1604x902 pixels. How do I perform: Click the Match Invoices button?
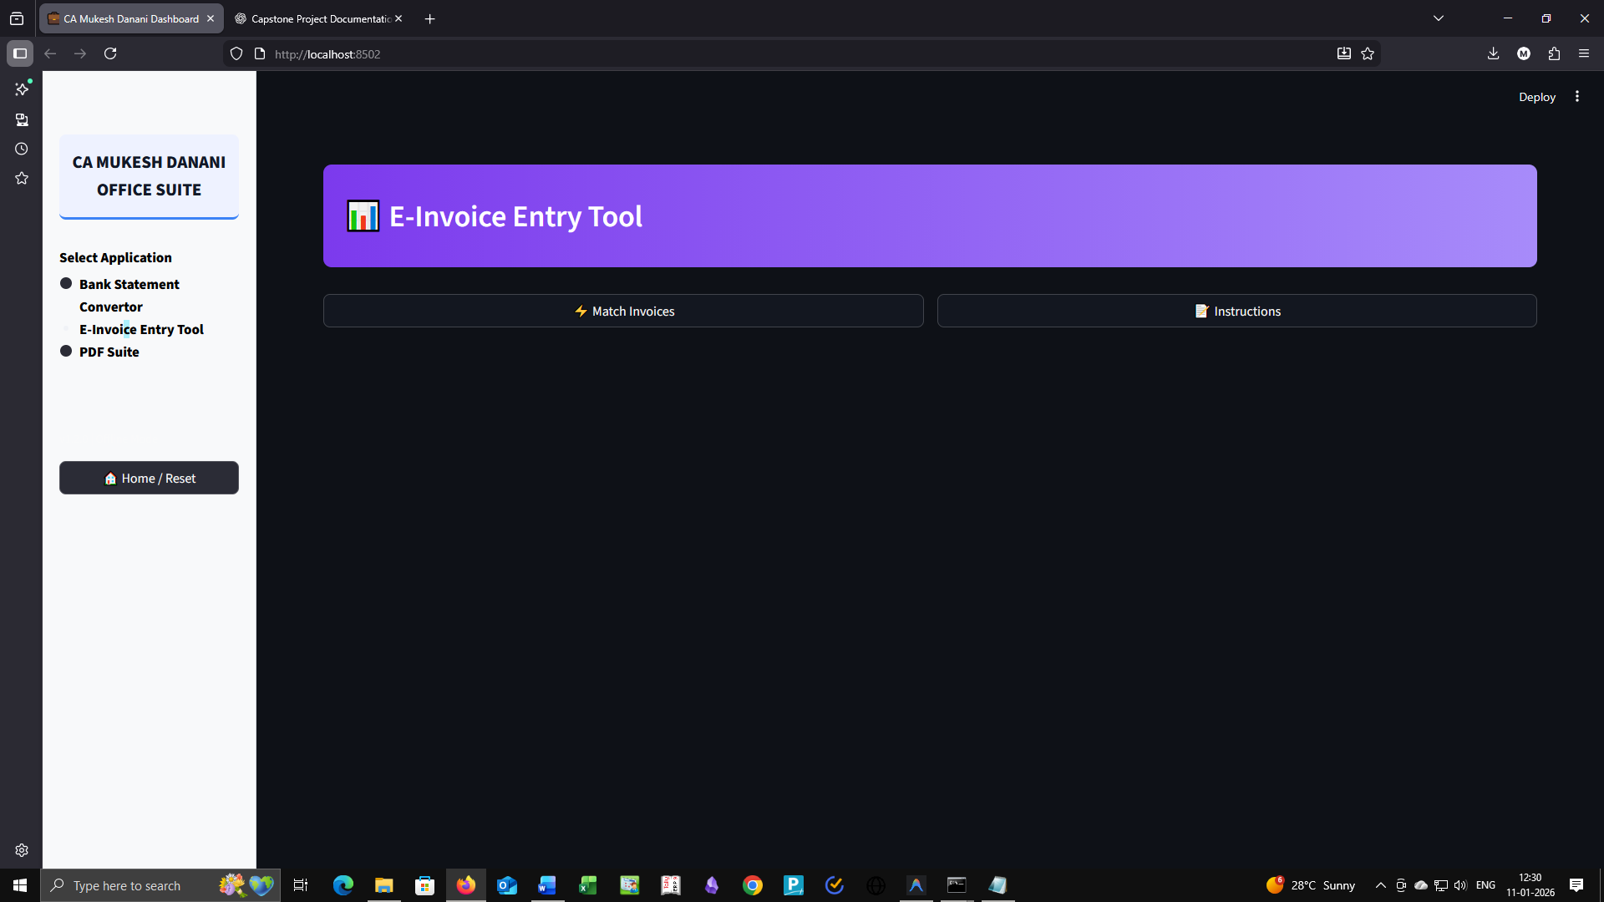[x=623, y=311]
